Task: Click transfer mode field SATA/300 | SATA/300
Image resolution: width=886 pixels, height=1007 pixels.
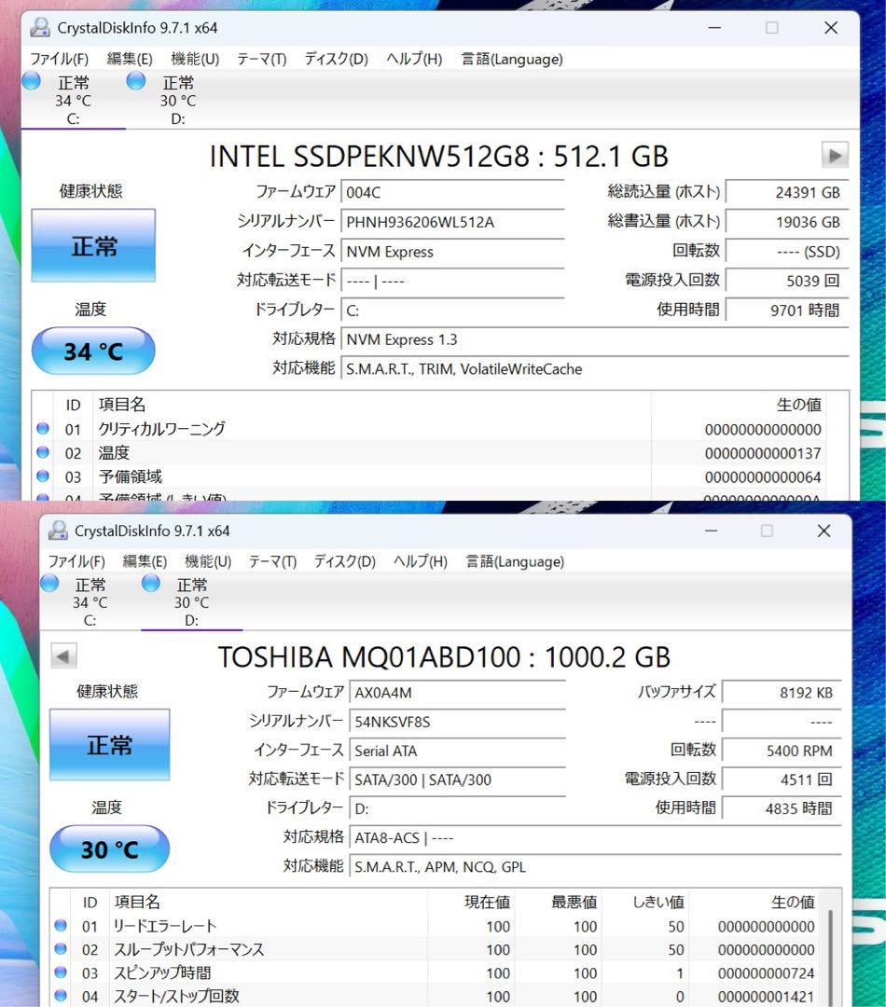Action: (458, 779)
